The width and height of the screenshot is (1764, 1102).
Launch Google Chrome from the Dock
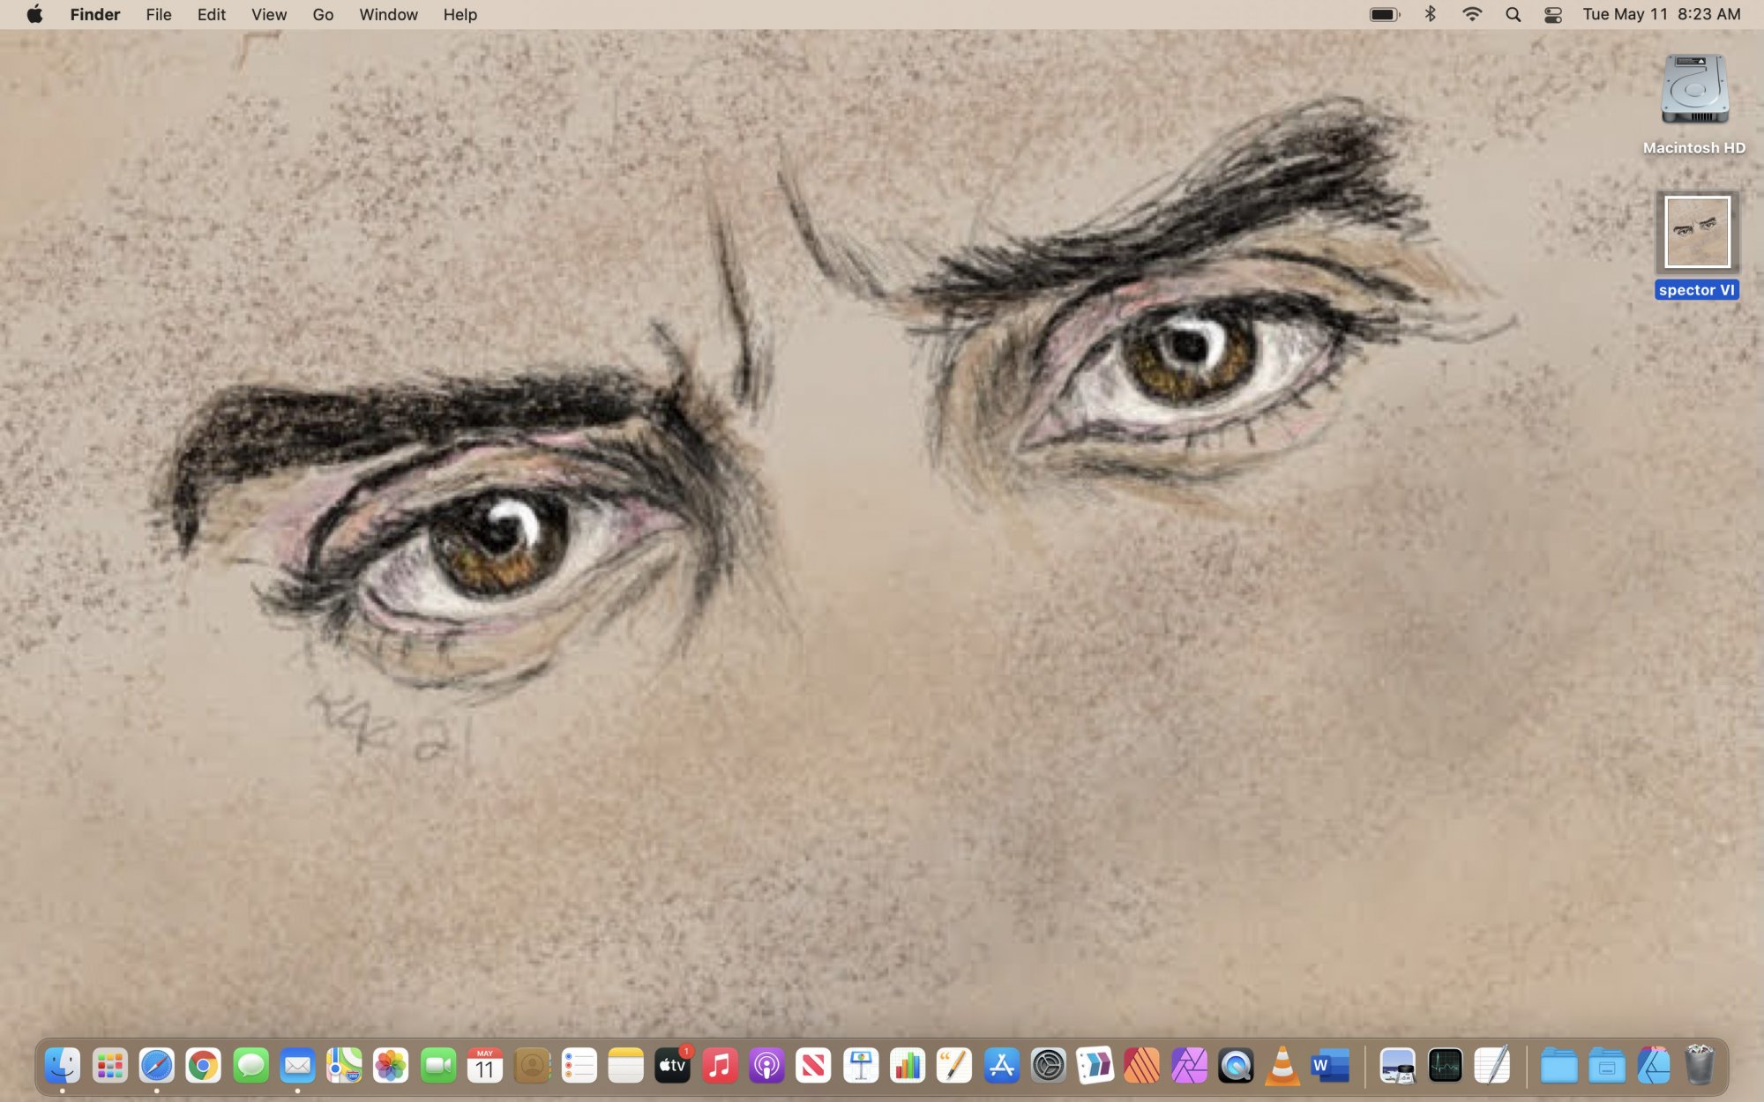tap(204, 1066)
